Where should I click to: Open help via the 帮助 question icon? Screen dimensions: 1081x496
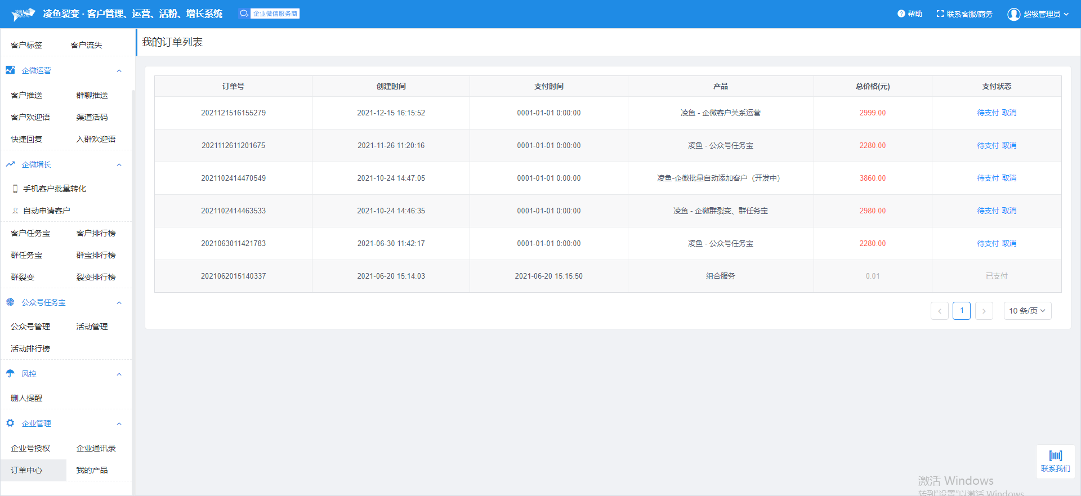pos(901,14)
